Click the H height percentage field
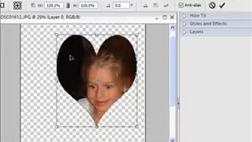 [88, 6]
